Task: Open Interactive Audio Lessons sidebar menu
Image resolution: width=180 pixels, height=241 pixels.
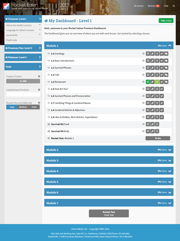Action: point(23,25)
